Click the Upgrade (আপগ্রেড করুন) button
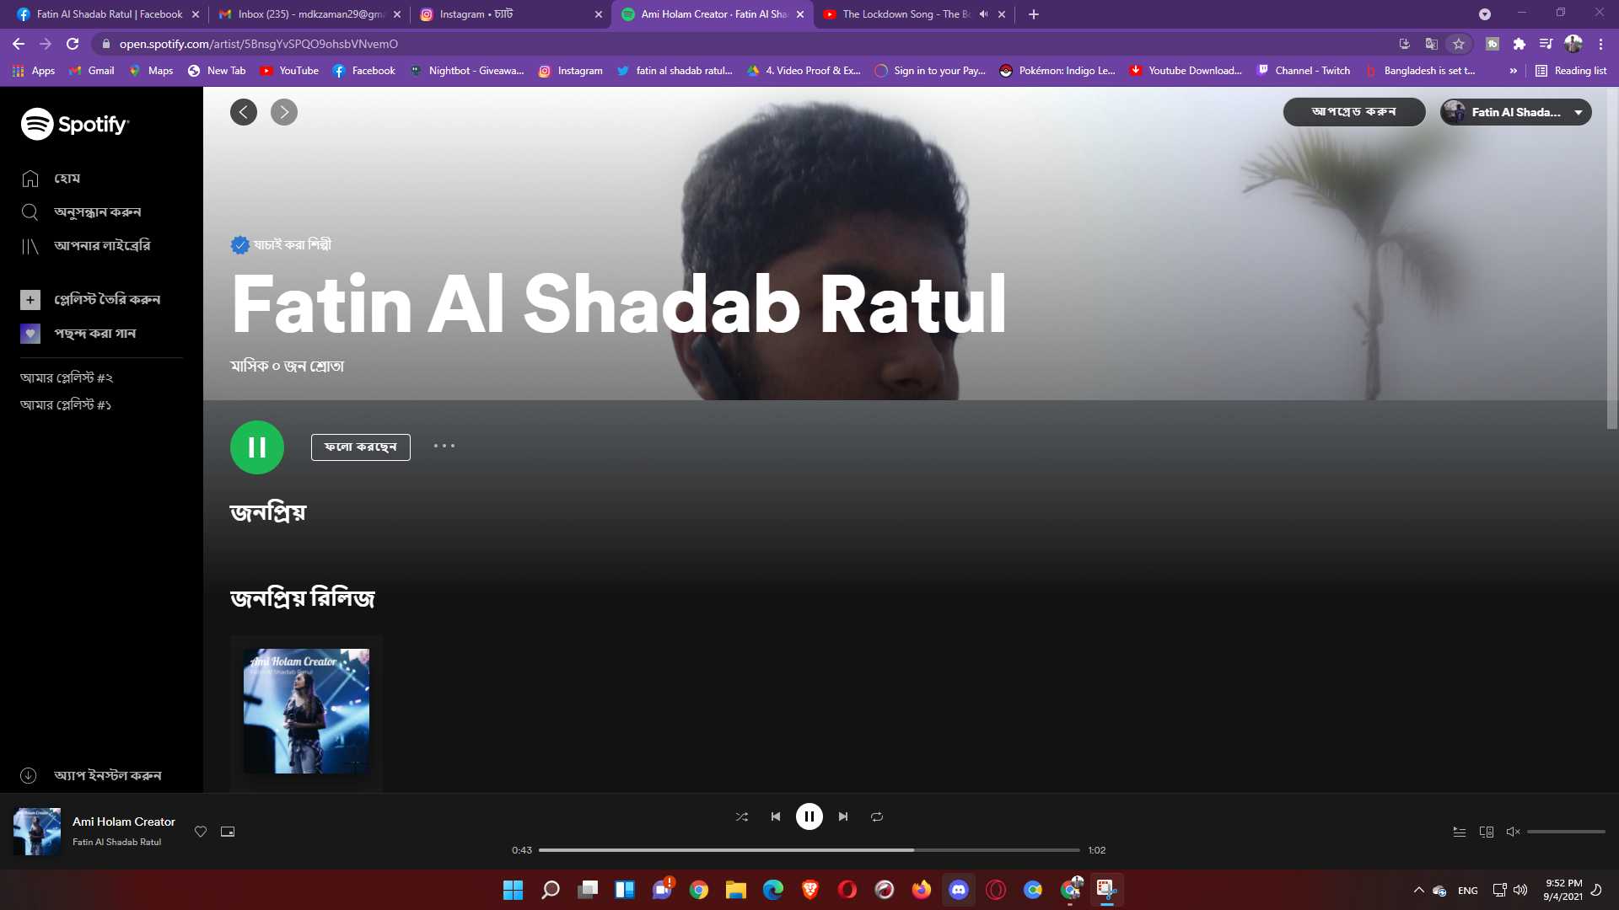The width and height of the screenshot is (1619, 910). tap(1354, 112)
